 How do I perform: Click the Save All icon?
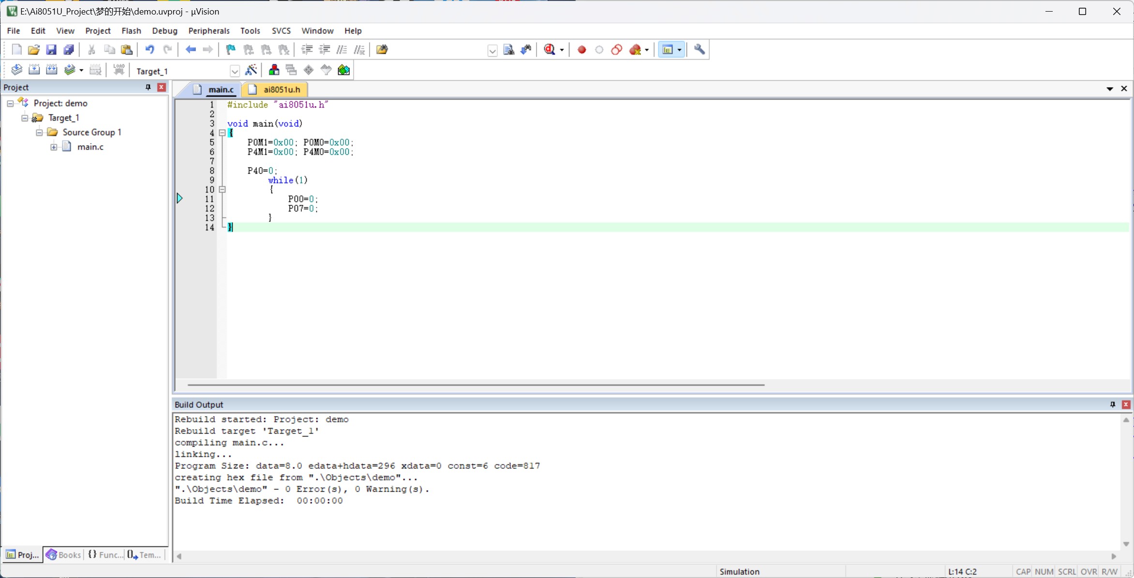(68, 49)
